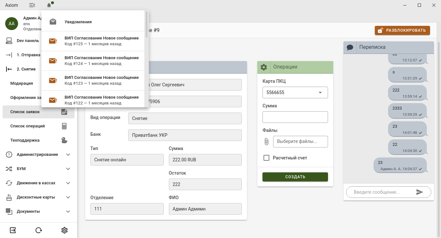Click the Уведомления header text
The image size is (441, 238).
click(x=78, y=22)
